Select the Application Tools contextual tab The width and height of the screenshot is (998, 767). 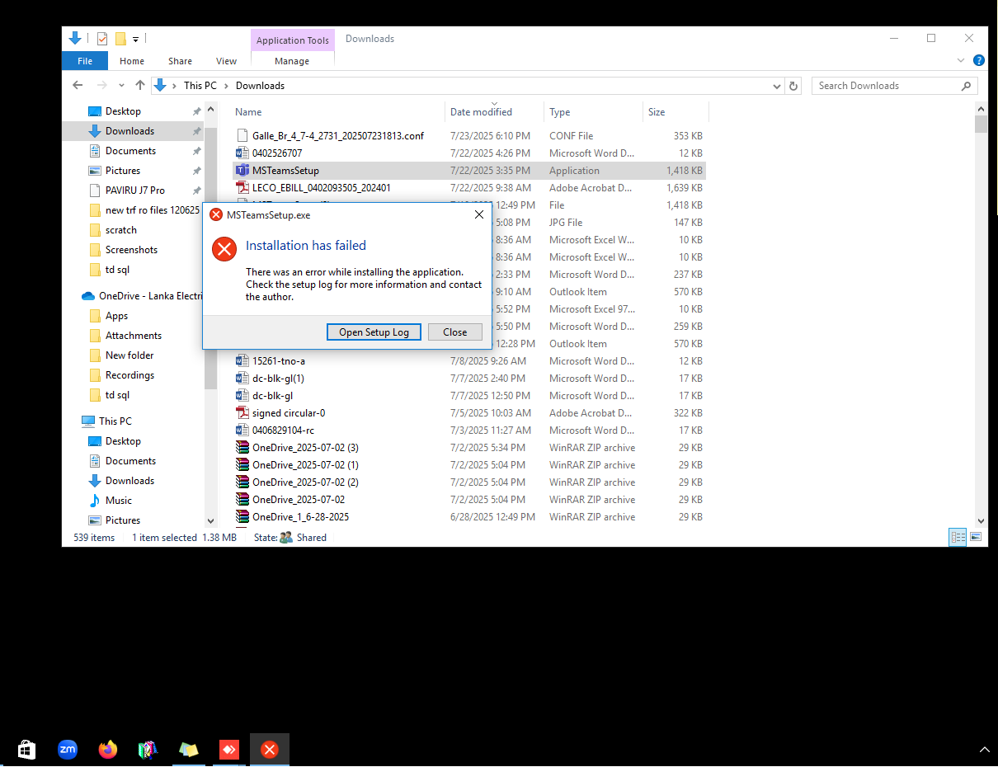(x=292, y=40)
